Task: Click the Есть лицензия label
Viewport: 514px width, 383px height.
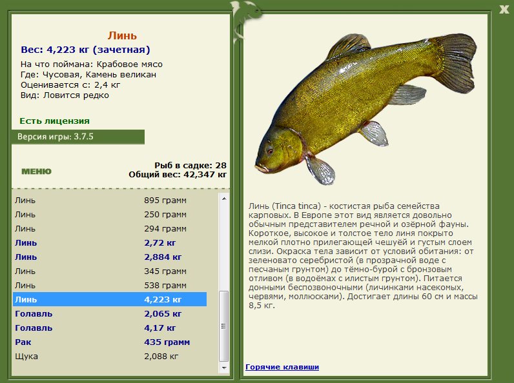Action: tap(54, 121)
